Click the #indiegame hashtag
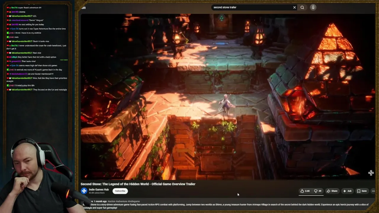Viewport: 379px width, 213px height. coord(134,201)
